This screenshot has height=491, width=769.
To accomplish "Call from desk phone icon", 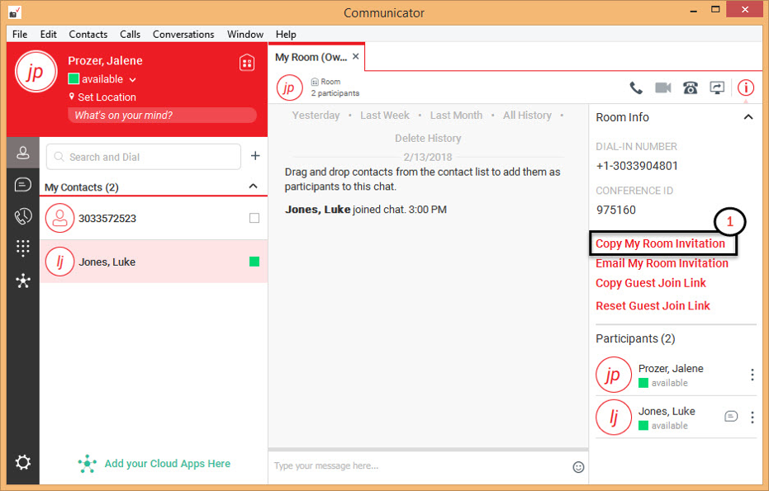I will (x=690, y=87).
